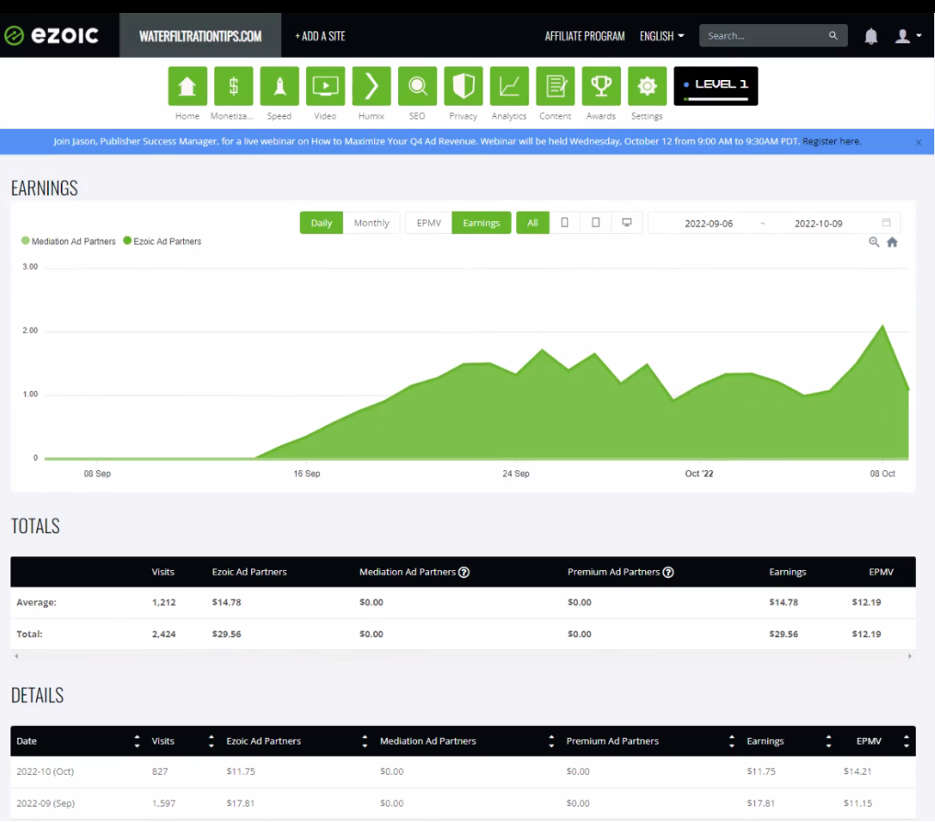The image size is (935, 822).
Task: Select the Monthly view toggle
Action: (372, 223)
